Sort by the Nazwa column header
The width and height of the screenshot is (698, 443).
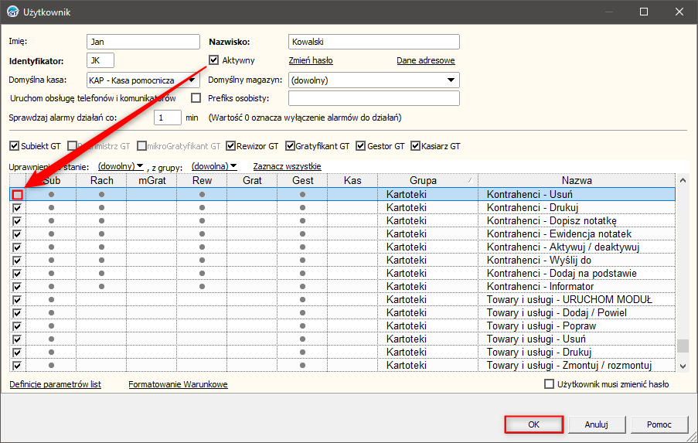577,180
